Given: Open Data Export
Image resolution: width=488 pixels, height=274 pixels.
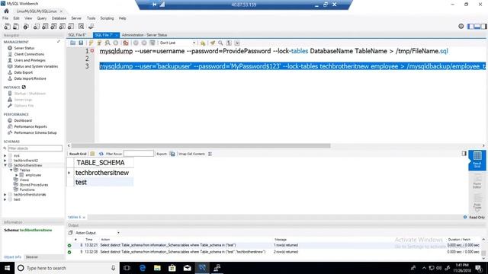Looking at the screenshot, I should pos(23,72).
